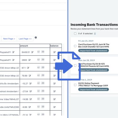118x118 pixels.
Task: Click the .00 button on the -27.54 row
Action: (43, 91)
